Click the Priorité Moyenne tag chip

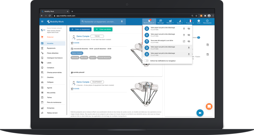click(x=104, y=58)
